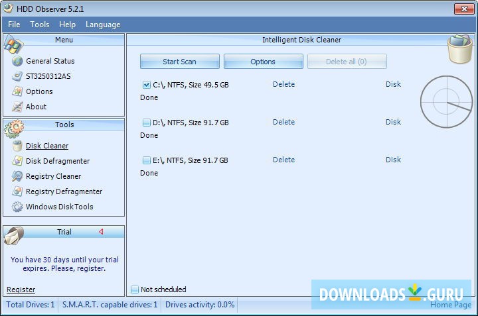478x316 pixels.
Task: Select Disk Cleaner tool entry
Action: point(47,146)
